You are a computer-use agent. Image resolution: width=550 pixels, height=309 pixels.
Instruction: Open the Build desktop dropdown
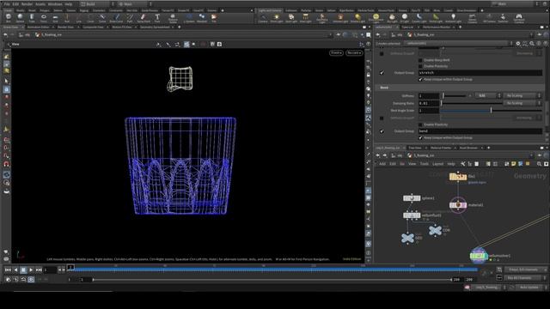(96, 3)
